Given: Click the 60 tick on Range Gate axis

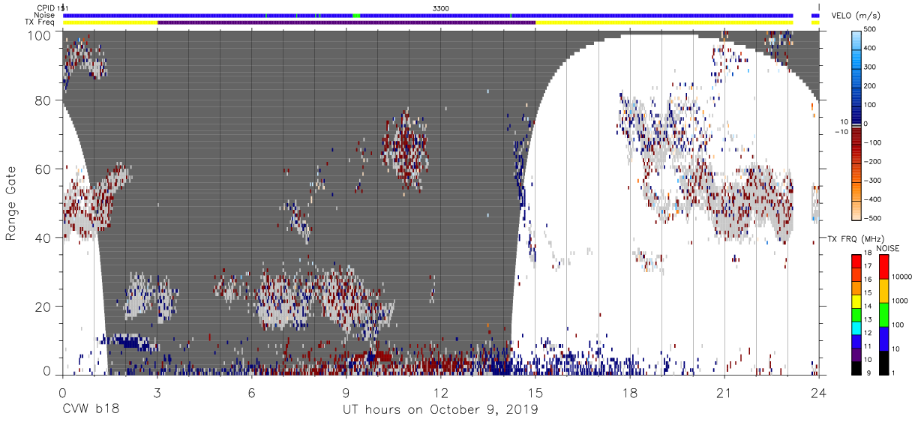Looking at the screenshot, I should tap(42, 169).
